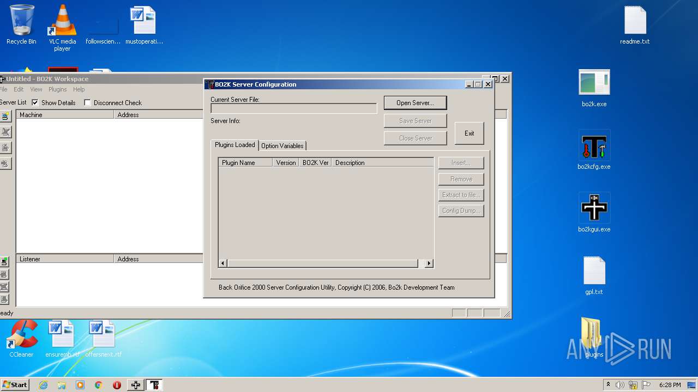Open Windows Explorer folder icon on taskbar
The width and height of the screenshot is (698, 392).
tap(62, 385)
